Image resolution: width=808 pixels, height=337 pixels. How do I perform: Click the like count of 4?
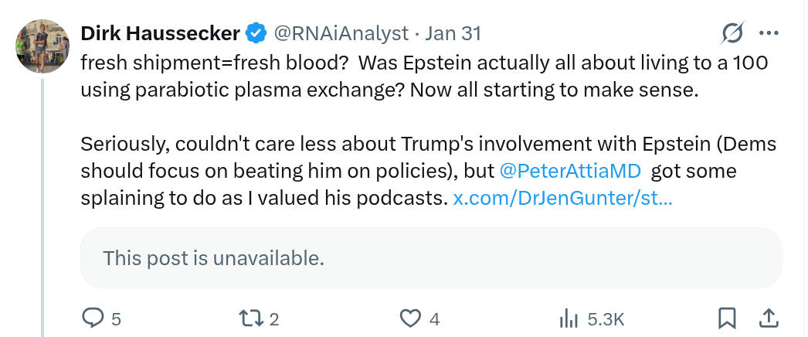tap(434, 318)
